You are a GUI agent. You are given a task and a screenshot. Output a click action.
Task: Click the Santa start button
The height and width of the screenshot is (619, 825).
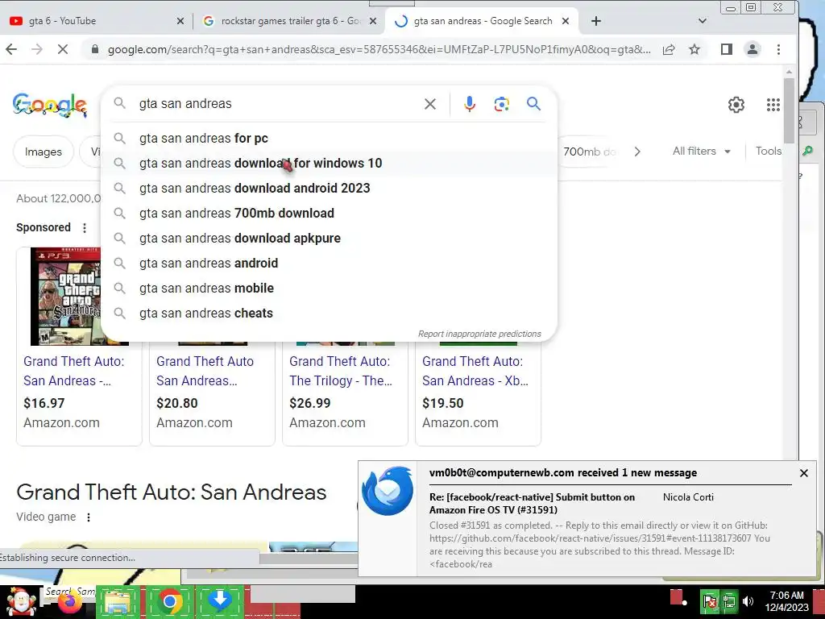pyautogui.click(x=21, y=601)
